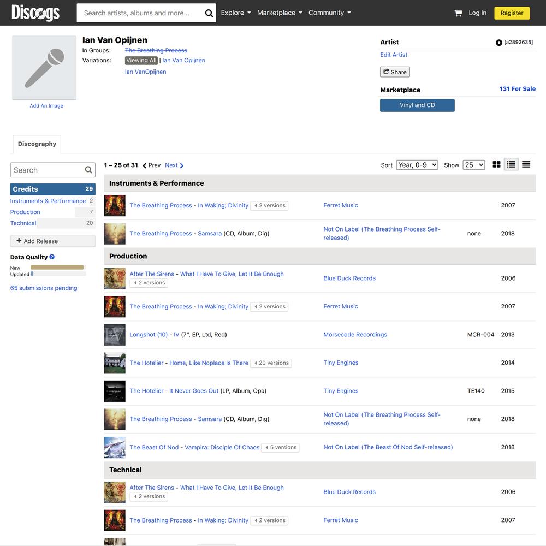Click the search magnifier icon in header
The height and width of the screenshot is (546, 546).
209,13
